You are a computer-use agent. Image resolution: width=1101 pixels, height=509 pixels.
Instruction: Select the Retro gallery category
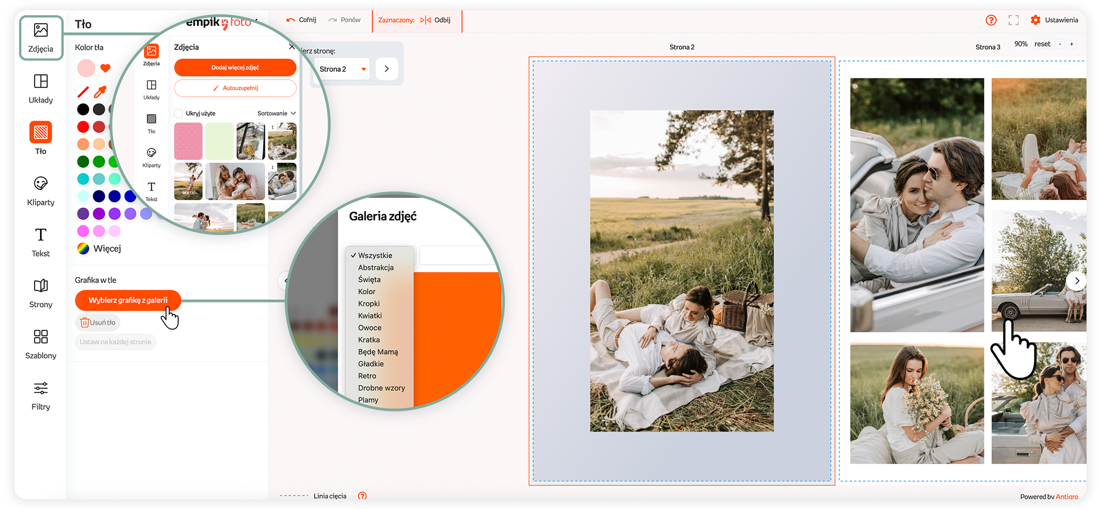coord(367,376)
